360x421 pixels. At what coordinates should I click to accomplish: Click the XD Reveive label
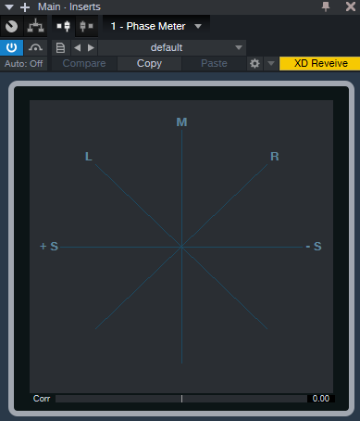click(320, 63)
